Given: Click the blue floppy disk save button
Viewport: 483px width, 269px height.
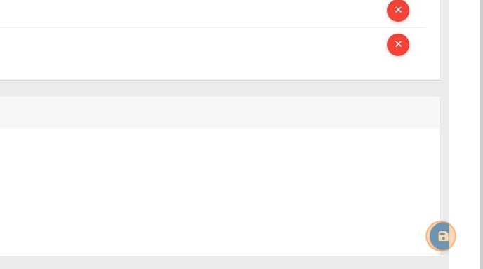Looking at the screenshot, I should coord(441,236).
